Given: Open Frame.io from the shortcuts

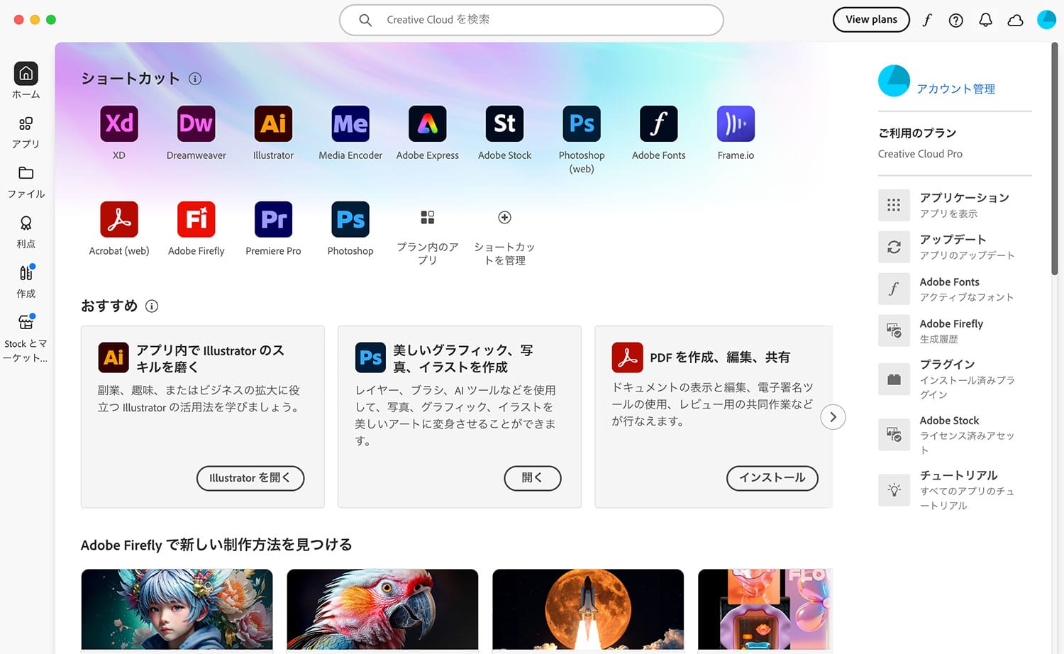Looking at the screenshot, I should (735, 124).
